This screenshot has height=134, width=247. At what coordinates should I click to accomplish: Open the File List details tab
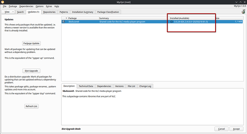click(131, 86)
